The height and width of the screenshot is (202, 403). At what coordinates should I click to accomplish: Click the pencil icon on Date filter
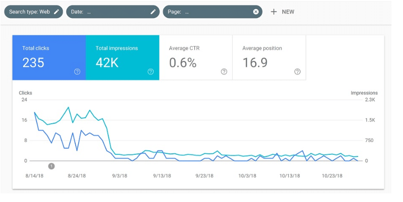(x=153, y=12)
